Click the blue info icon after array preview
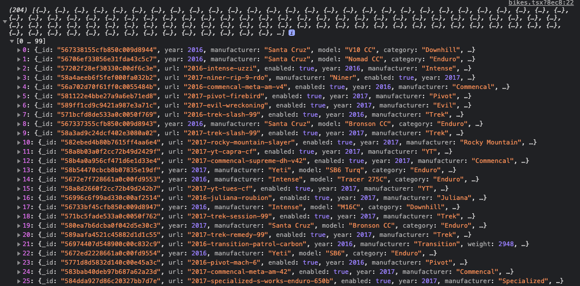The width and height of the screenshot is (580, 286). (x=291, y=33)
